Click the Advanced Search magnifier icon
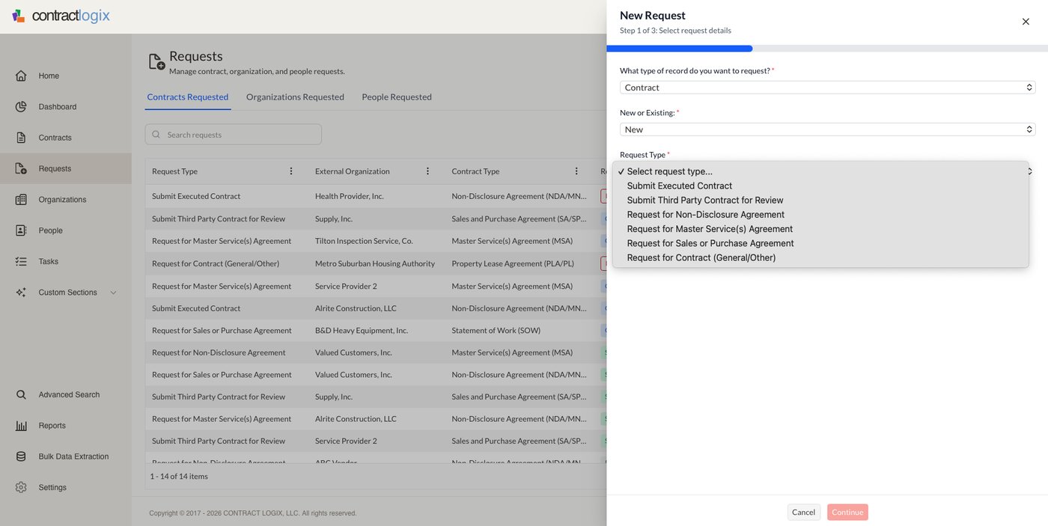This screenshot has width=1048, height=526. pyautogui.click(x=21, y=394)
